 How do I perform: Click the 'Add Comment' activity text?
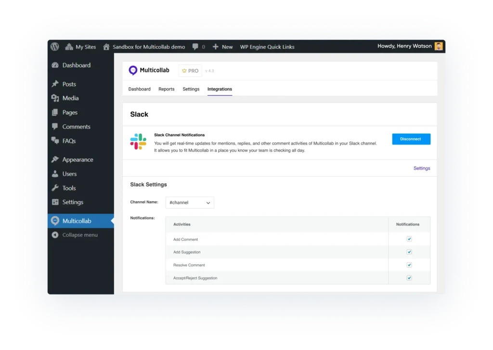pyautogui.click(x=185, y=239)
